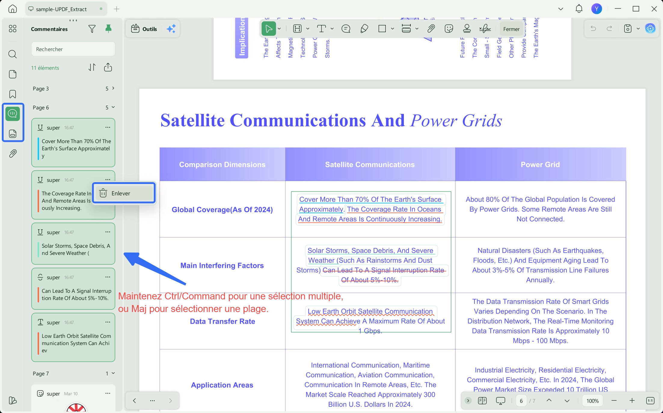Open the signature tool
The height and width of the screenshot is (413, 663).
point(485,29)
